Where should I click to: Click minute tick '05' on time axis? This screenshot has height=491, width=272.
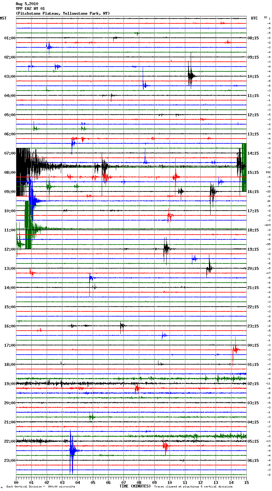coord(93,482)
